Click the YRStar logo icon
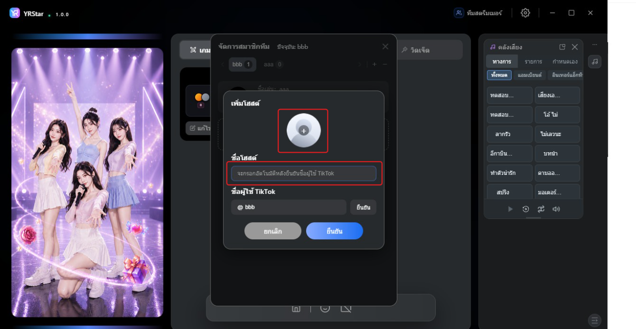Screen dimensions: 636x329 pos(15,13)
